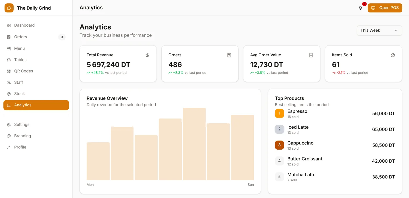Click Espresso revenue 56,000 DT
Image resolution: width=409 pixels, height=198 pixels.
tap(383, 114)
